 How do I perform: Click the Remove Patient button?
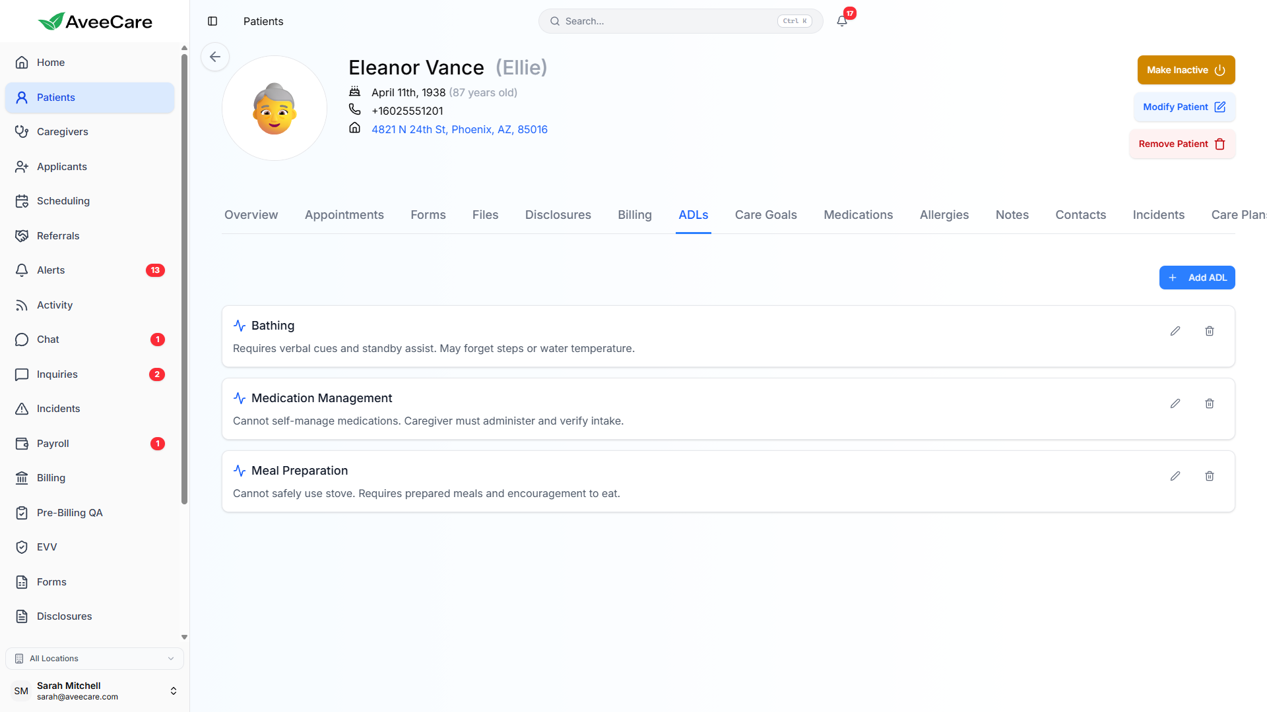pyautogui.click(x=1182, y=144)
